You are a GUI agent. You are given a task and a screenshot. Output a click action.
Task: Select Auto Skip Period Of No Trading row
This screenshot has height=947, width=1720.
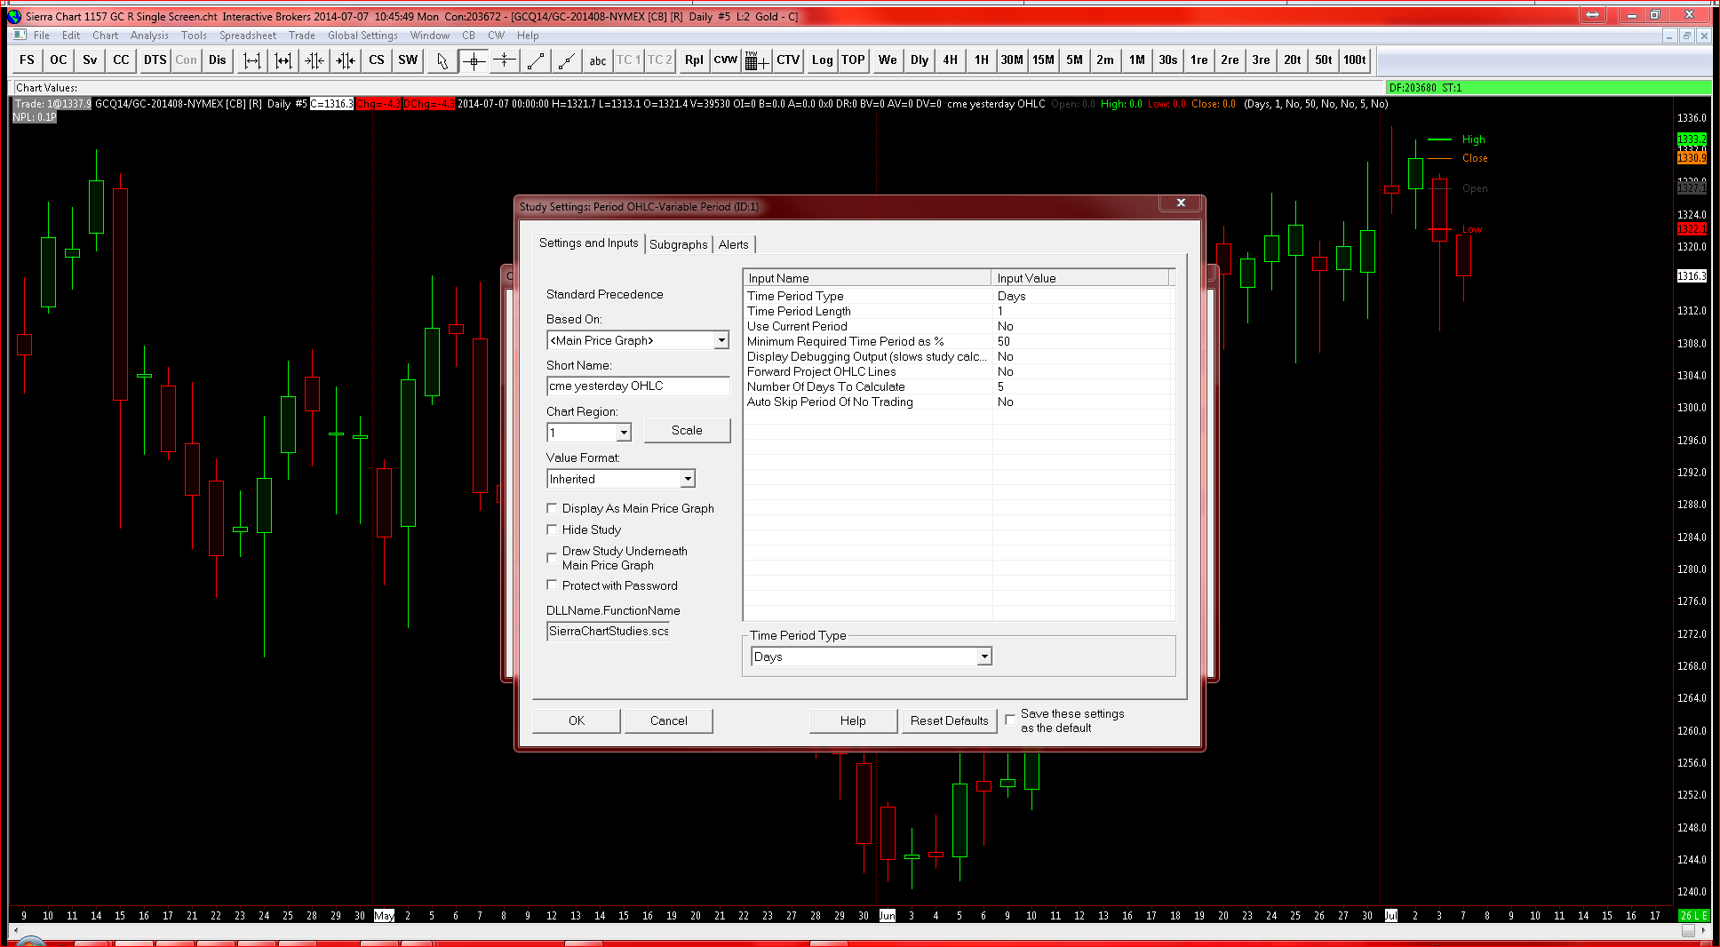[960, 402]
